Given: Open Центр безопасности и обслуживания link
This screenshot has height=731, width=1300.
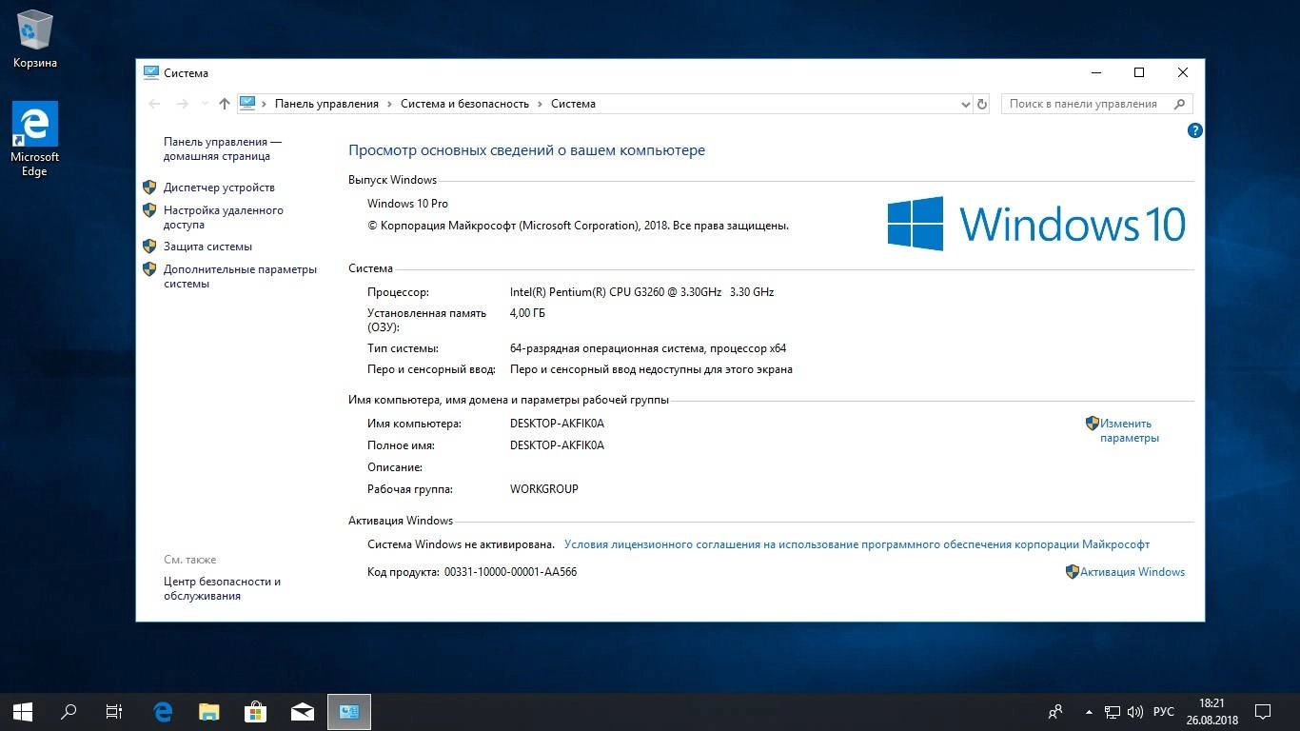Looking at the screenshot, I should 222,588.
